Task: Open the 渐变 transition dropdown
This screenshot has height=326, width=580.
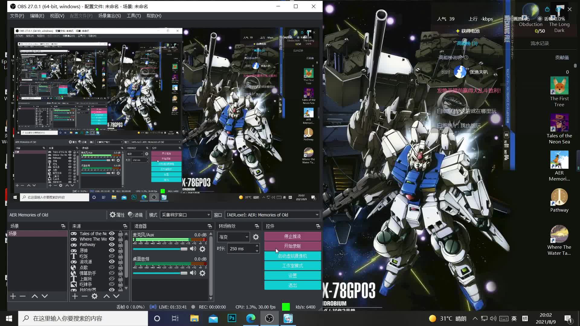Action: pos(234,237)
